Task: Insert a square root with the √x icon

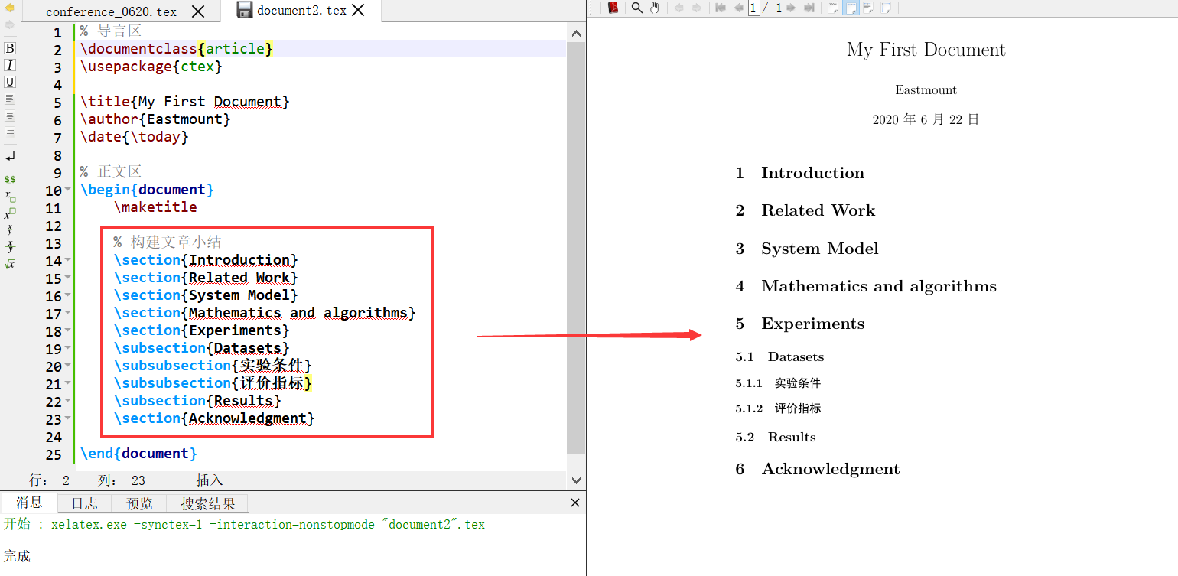Action: click(x=10, y=264)
